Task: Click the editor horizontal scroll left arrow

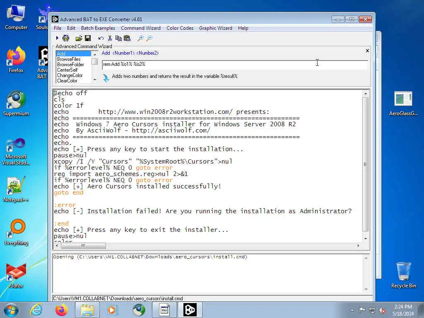Action: pyautogui.click(x=56, y=246)
